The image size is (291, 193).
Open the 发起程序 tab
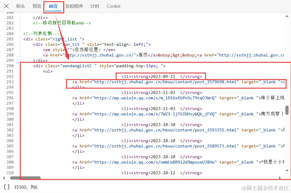pyautogui.click(x=74, y=6)
